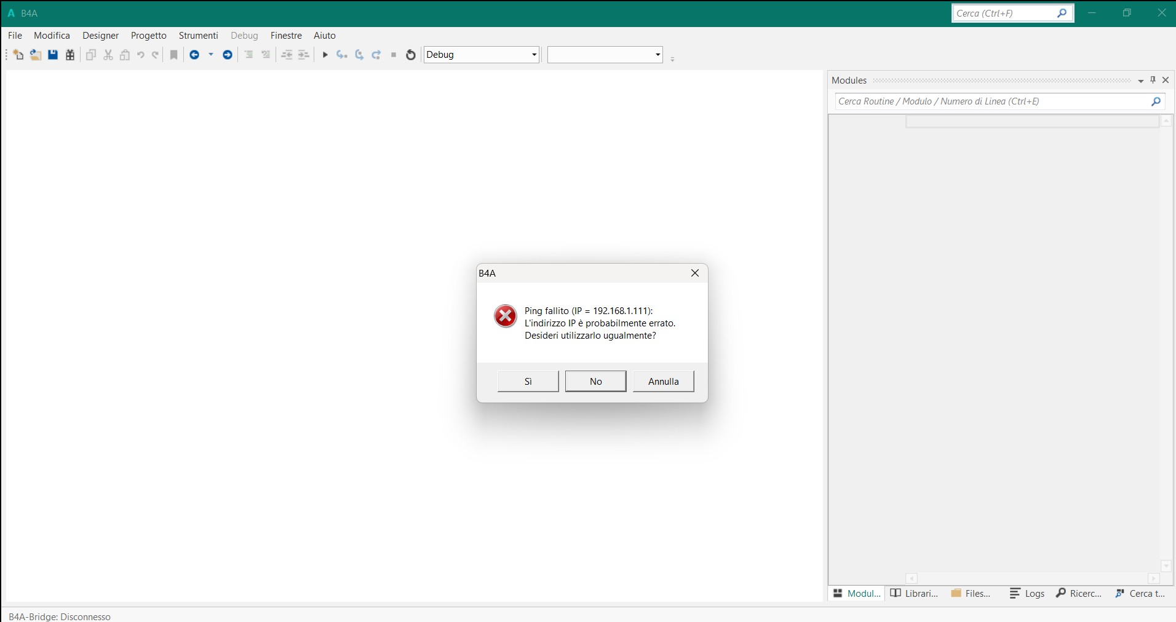This screenshot has height=622, width=1176.
Task: Minimize the B4A window
Action: coord(1092,13)
